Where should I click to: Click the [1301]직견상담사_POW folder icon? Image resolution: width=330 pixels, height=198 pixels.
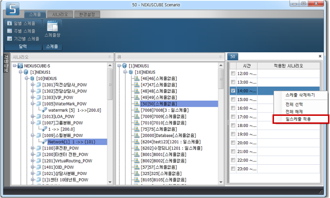[x=38, y=85]
